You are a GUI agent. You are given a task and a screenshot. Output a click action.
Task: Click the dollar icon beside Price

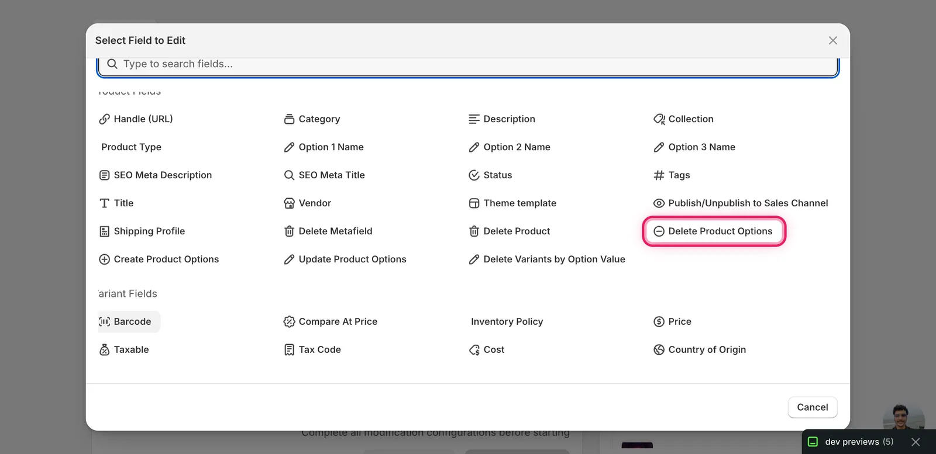659,322
